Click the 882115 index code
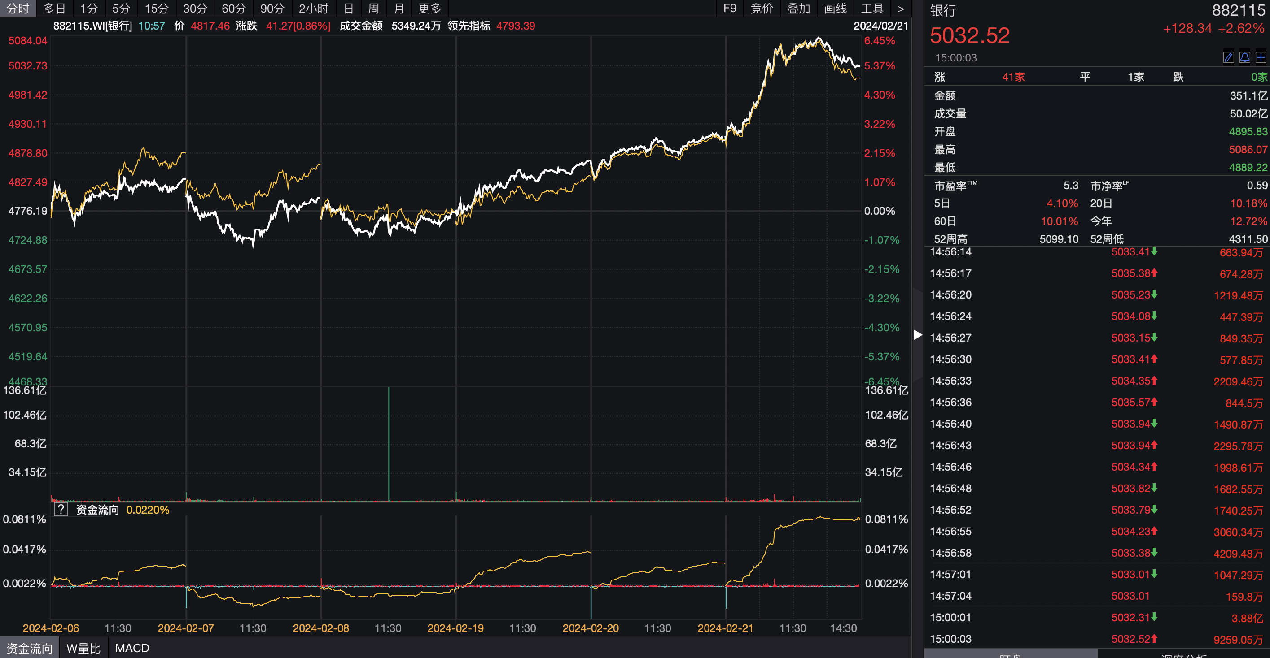Image resolution: width=1270 pixels, height=658 pixels. [1238, 10]
